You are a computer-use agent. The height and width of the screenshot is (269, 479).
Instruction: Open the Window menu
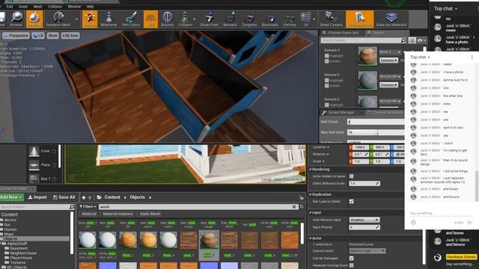click(74, 7)
